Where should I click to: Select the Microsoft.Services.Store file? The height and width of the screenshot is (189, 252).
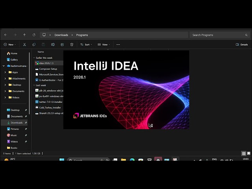(49, 74)
